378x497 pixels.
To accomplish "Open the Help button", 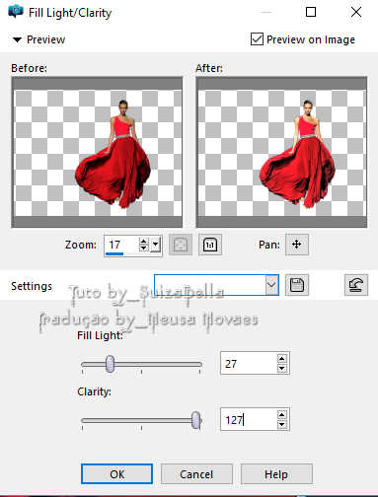I will pos(276,474).
